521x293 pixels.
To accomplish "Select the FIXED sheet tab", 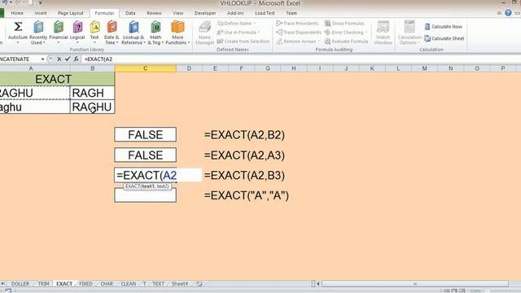I will 85,284.
